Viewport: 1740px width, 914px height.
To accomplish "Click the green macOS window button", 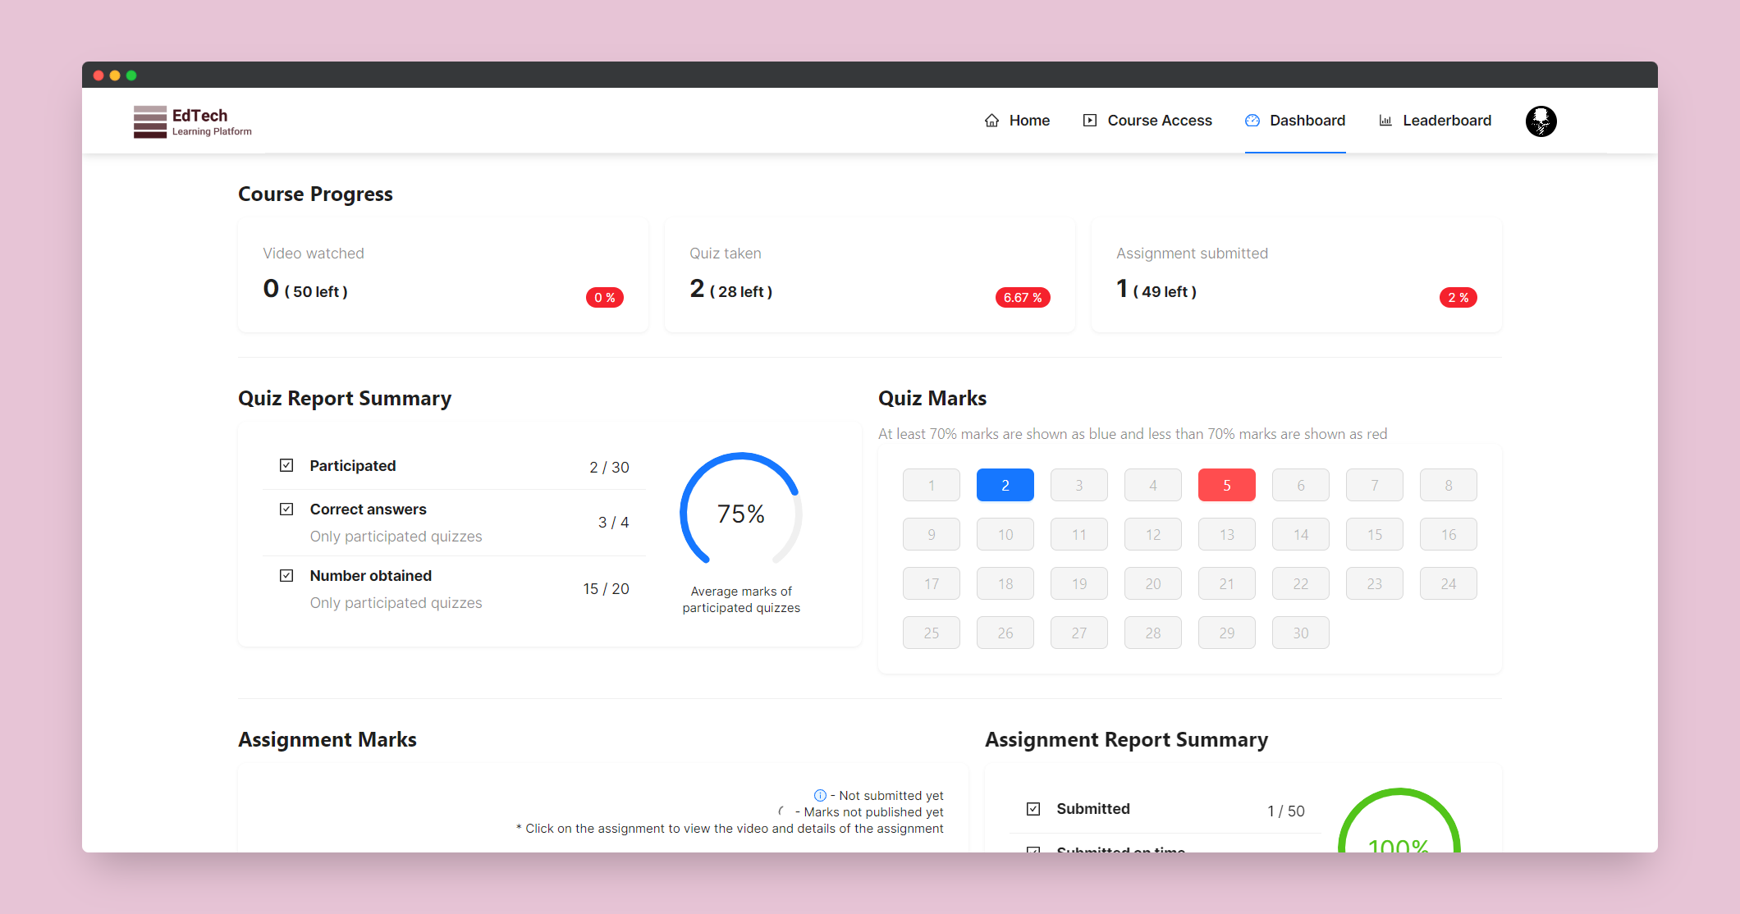I will (131, 75).
